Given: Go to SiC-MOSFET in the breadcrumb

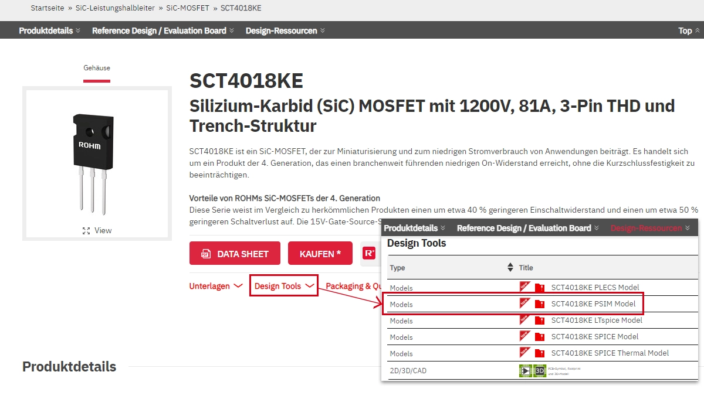Looking at the screenshot, I should (187, 8).
